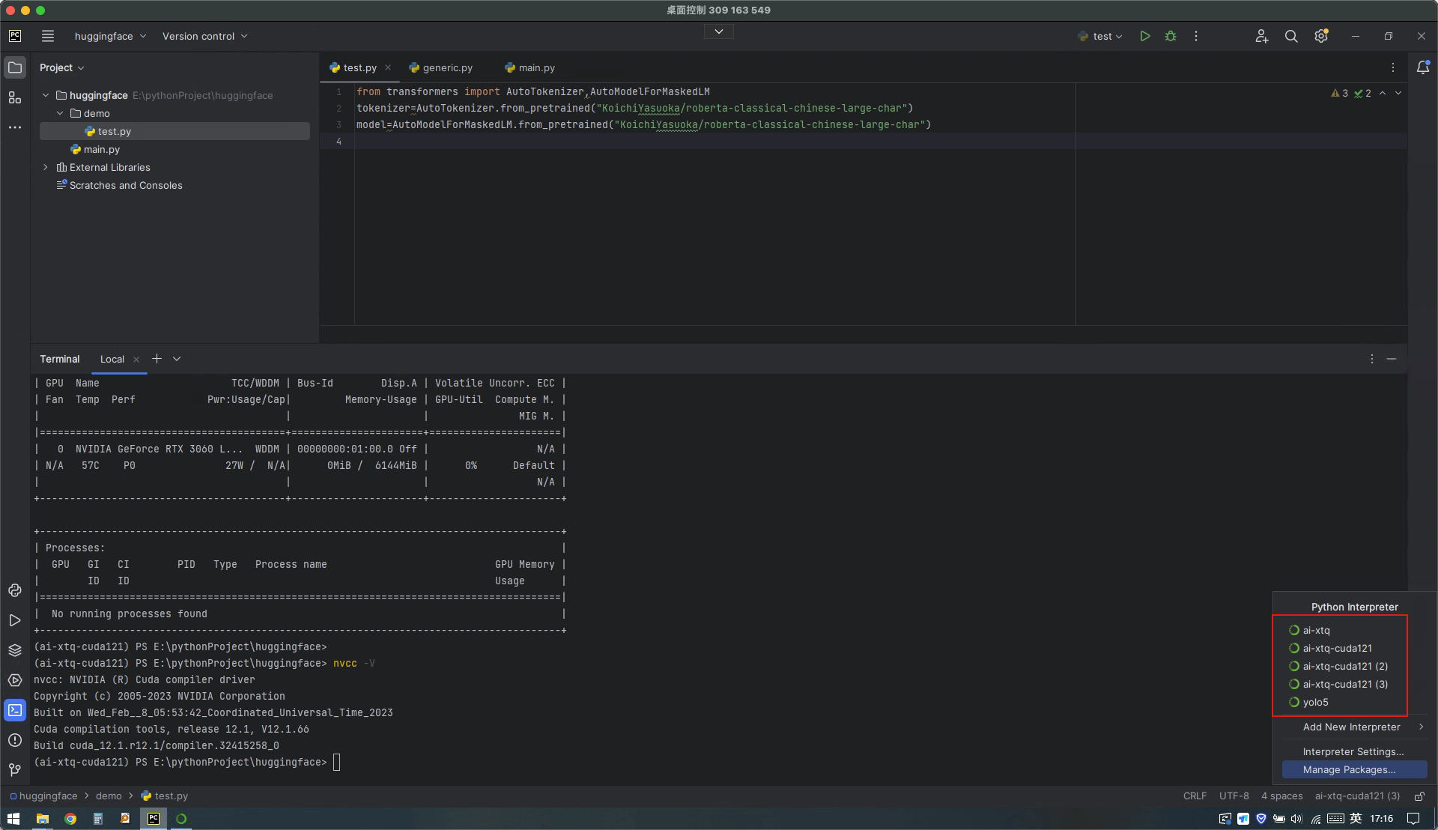Click Manage Packages... in the interpreter popup
The width and height of the screenshot is (1438, 830).
coord(1349,769)
